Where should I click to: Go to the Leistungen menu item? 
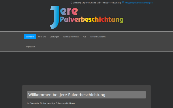point(54,37)
